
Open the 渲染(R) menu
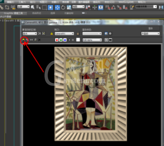point(96,2)
